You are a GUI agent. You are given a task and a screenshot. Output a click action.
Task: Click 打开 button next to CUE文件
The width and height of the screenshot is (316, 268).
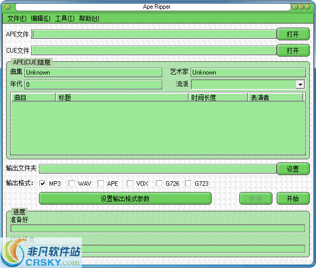[x=293, y=51]
